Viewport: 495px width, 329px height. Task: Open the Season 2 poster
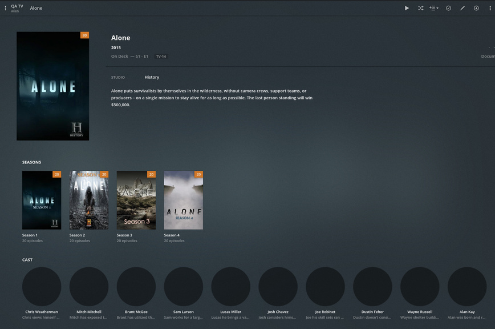89,200
